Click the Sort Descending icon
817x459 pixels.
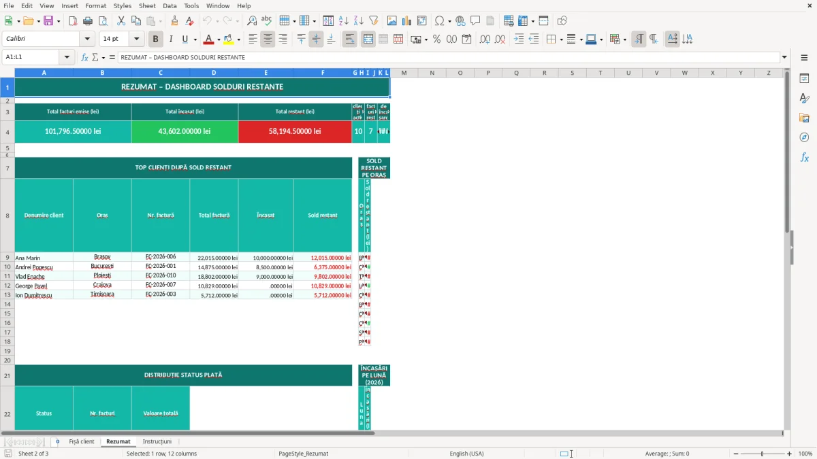[358, 21]
